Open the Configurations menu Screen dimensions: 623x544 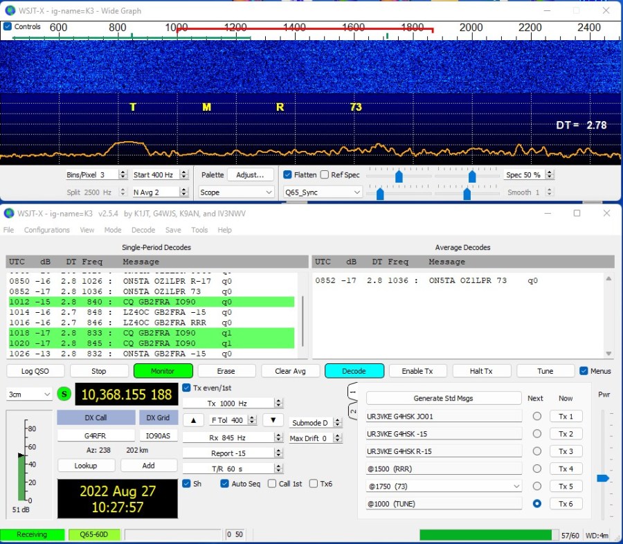[x=46, y=230]
